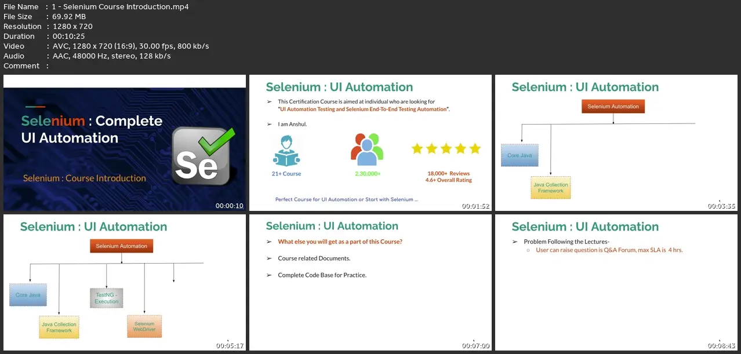Click the 00:08:43 timestamp label
This screenshot has width=741, height=354.
[x=721, y=345]
